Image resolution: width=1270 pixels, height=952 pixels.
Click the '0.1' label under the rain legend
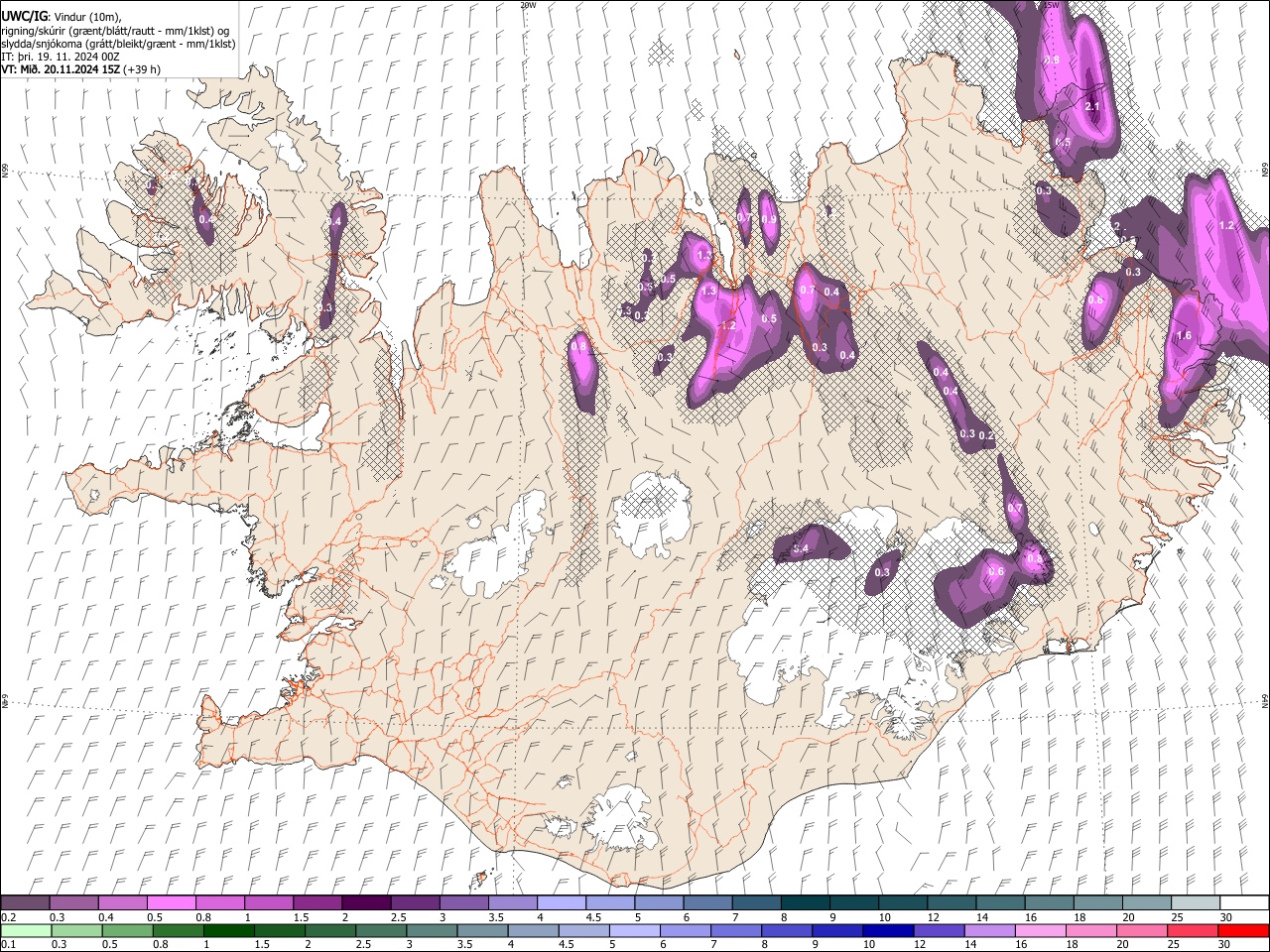point(7,944)
